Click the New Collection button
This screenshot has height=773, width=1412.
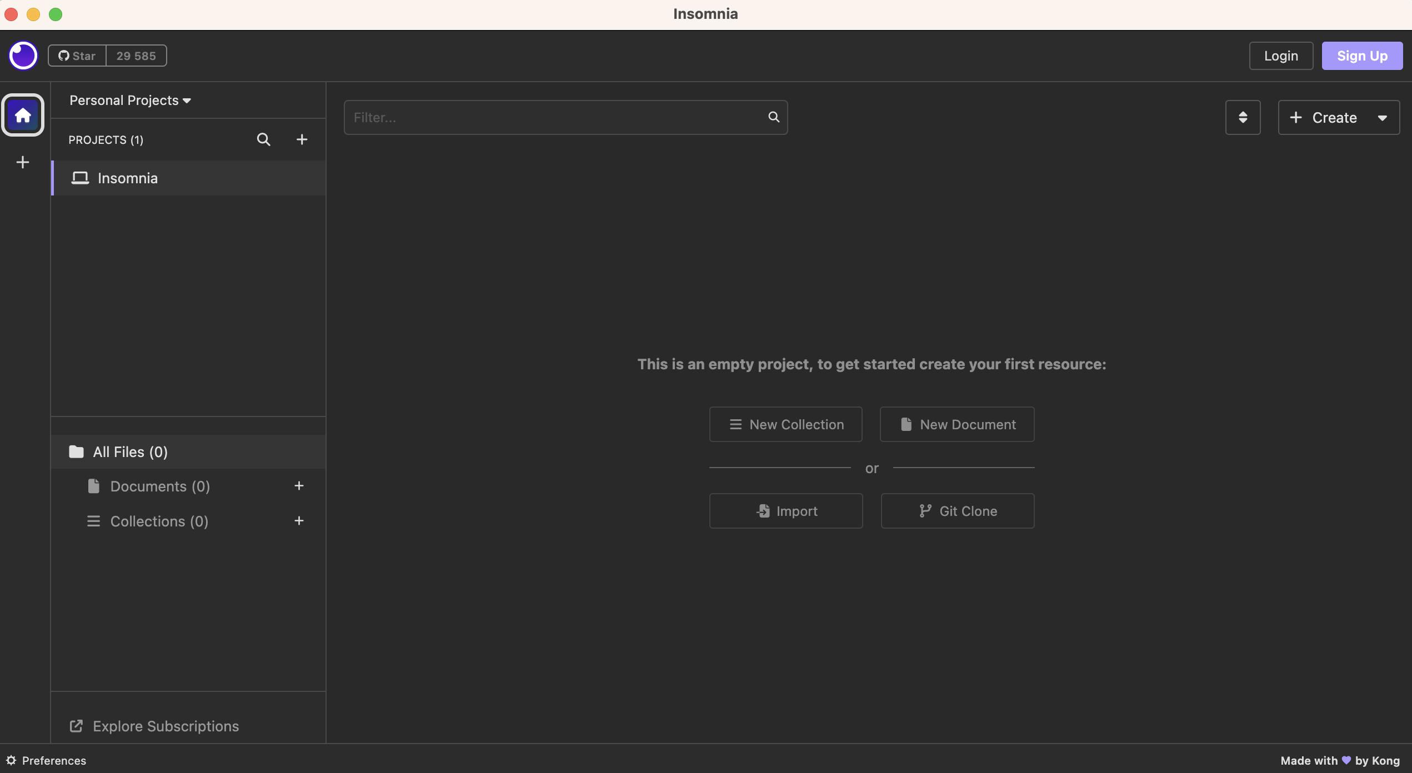click(785, 424)
